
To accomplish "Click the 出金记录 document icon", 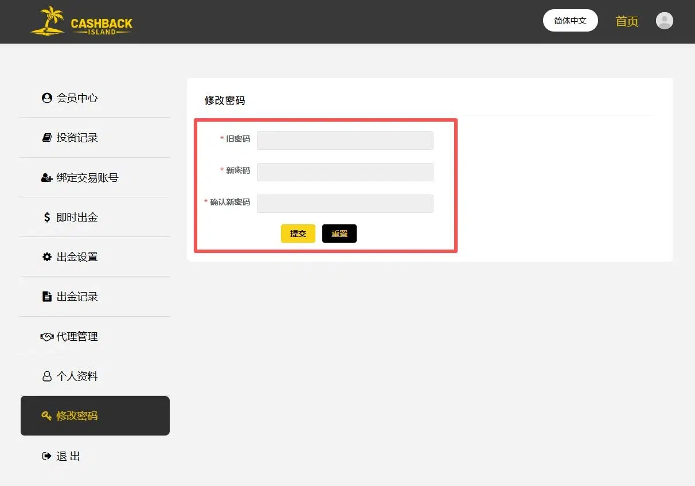I will [47, 297].
